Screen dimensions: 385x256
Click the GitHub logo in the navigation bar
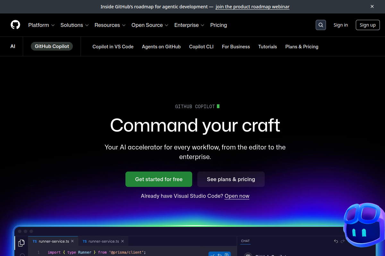[x=15, y=25]
